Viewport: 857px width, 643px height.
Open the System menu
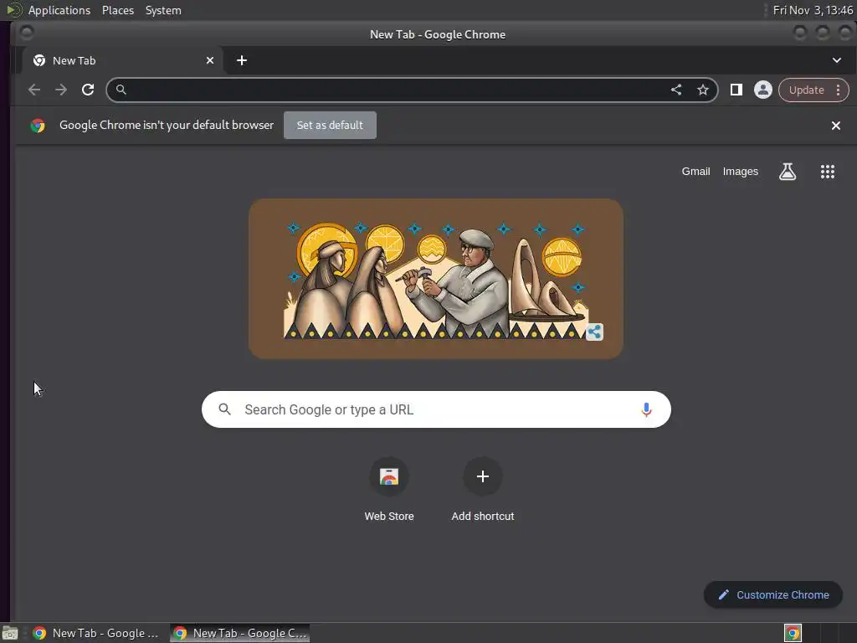click(163, 10)
